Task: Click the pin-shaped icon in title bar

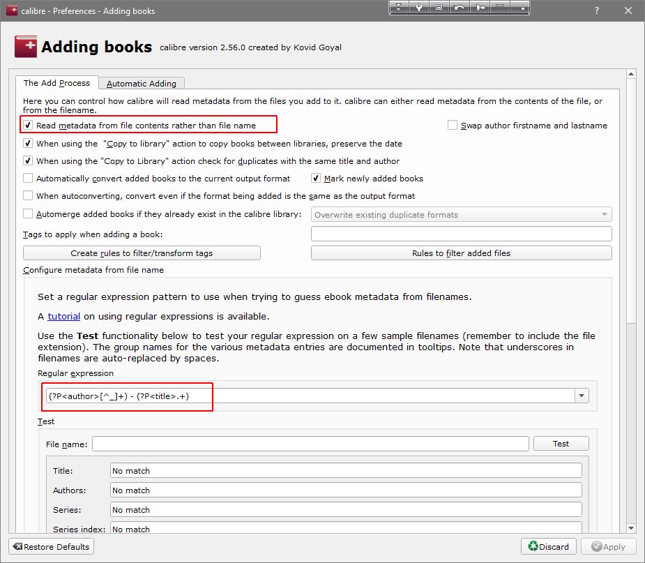Action: 480,8
